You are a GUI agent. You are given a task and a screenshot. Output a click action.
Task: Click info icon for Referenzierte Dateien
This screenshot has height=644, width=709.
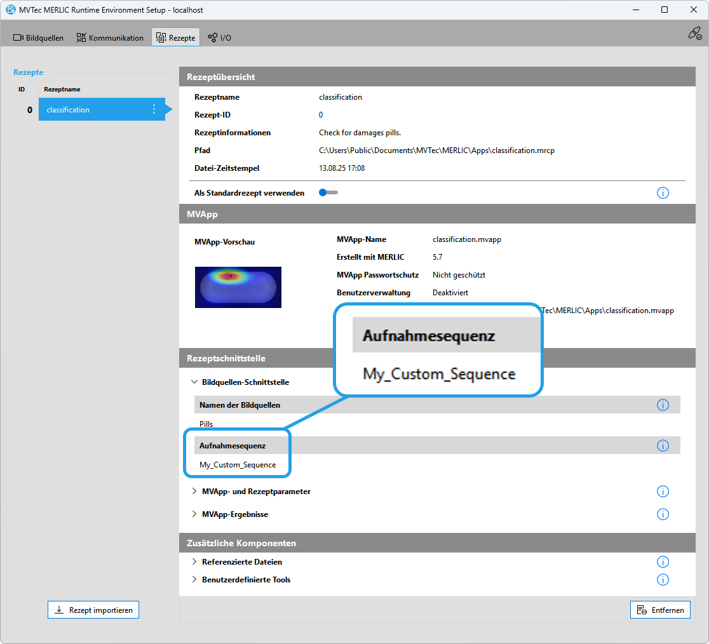663,562
